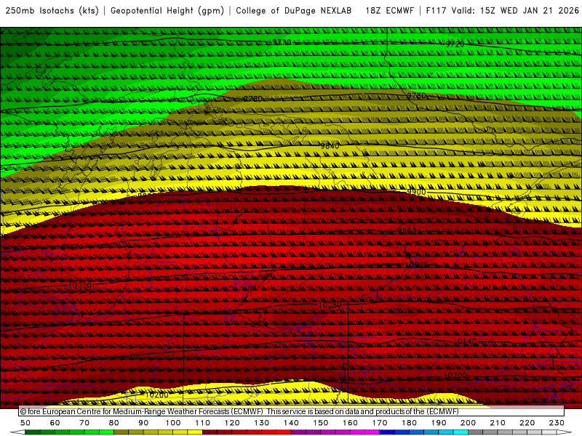Screen dimensions: 582x436
Task: Click the 'Valid: 15Z WED JAN 21 2026' text
Action: coord(515,10)
